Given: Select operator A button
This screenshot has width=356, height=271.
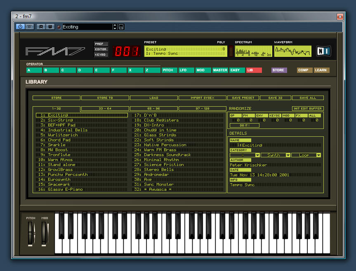Looking at the screenshot, I should pos(34,70).
